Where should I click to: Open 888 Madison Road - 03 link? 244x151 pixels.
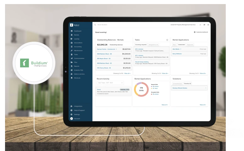click(104, 63)
